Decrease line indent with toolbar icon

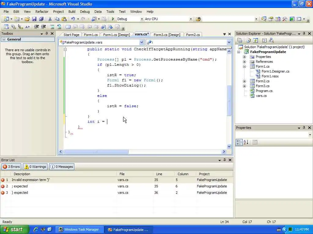[x=36, y=27]
